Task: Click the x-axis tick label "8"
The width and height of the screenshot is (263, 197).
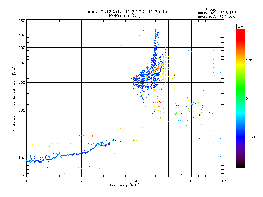Action: (191, 181)
